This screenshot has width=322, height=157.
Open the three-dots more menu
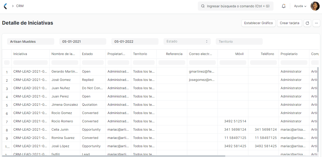pyautogui.click(x=316, y=23)
